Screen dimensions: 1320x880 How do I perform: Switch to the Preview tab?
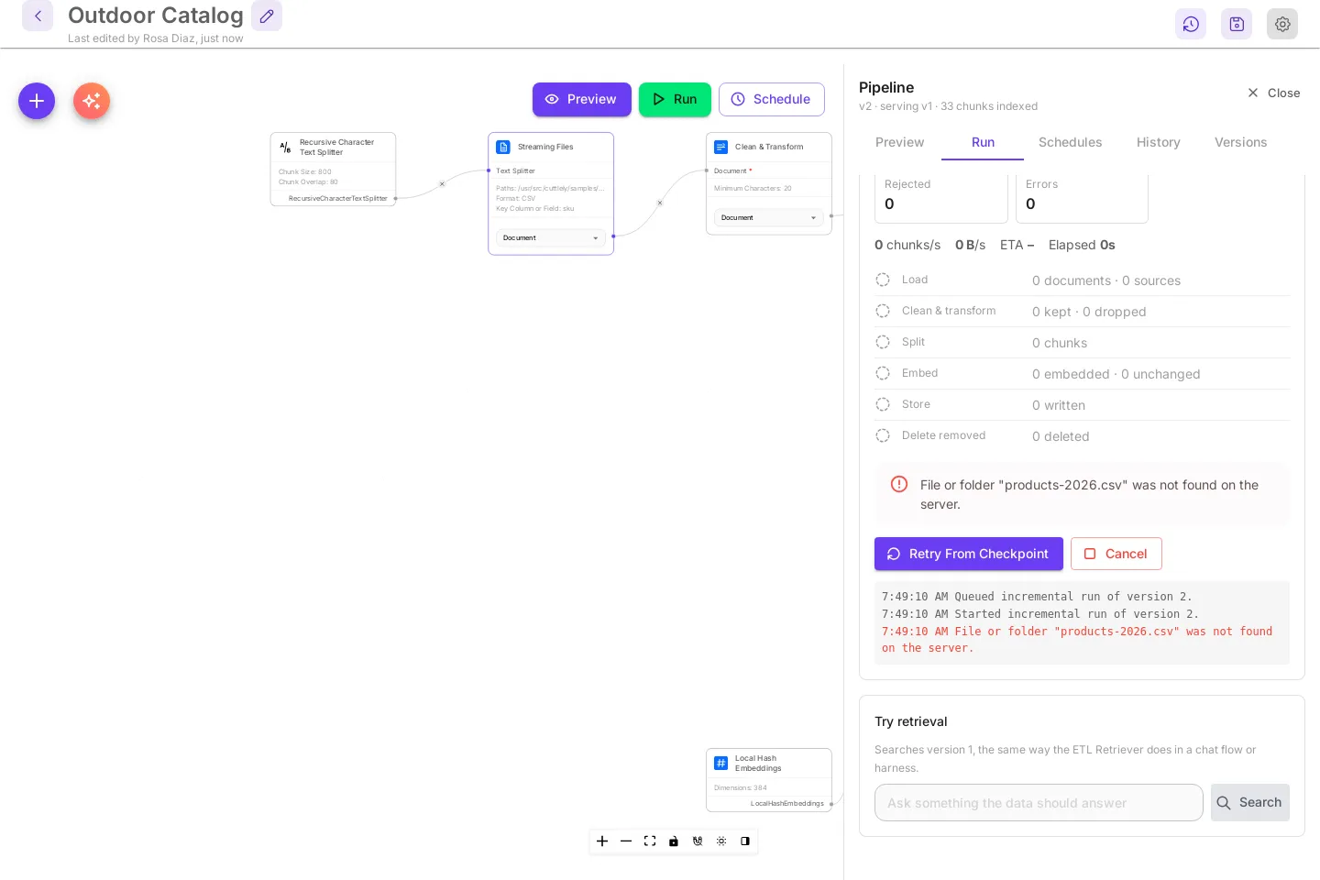(900, 142)
